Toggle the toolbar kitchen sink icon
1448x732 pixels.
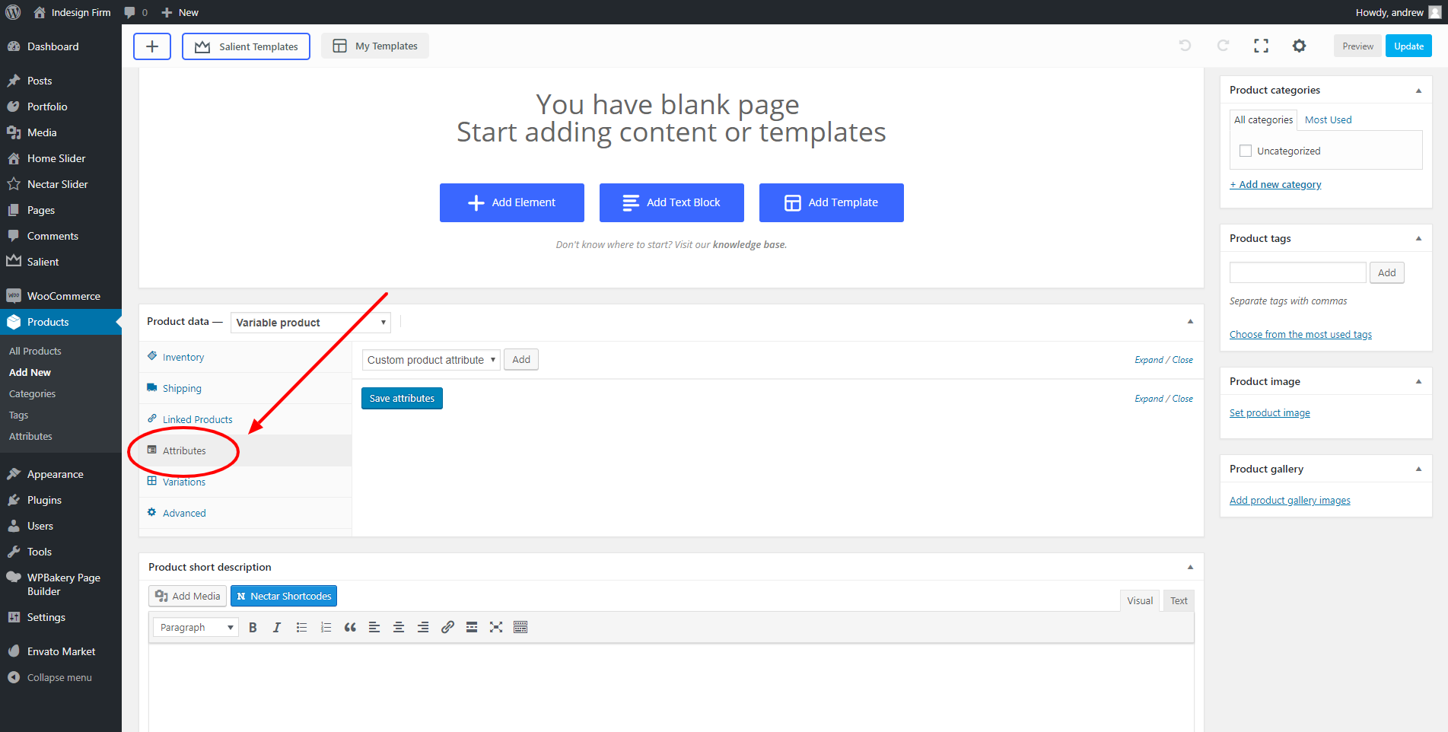tap(520, 627)
